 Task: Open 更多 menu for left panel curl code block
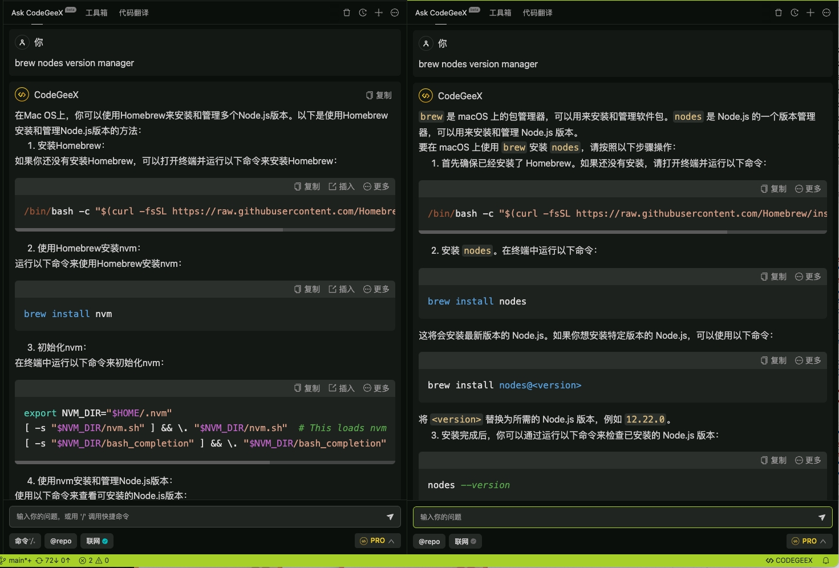[x=376, y=186]
